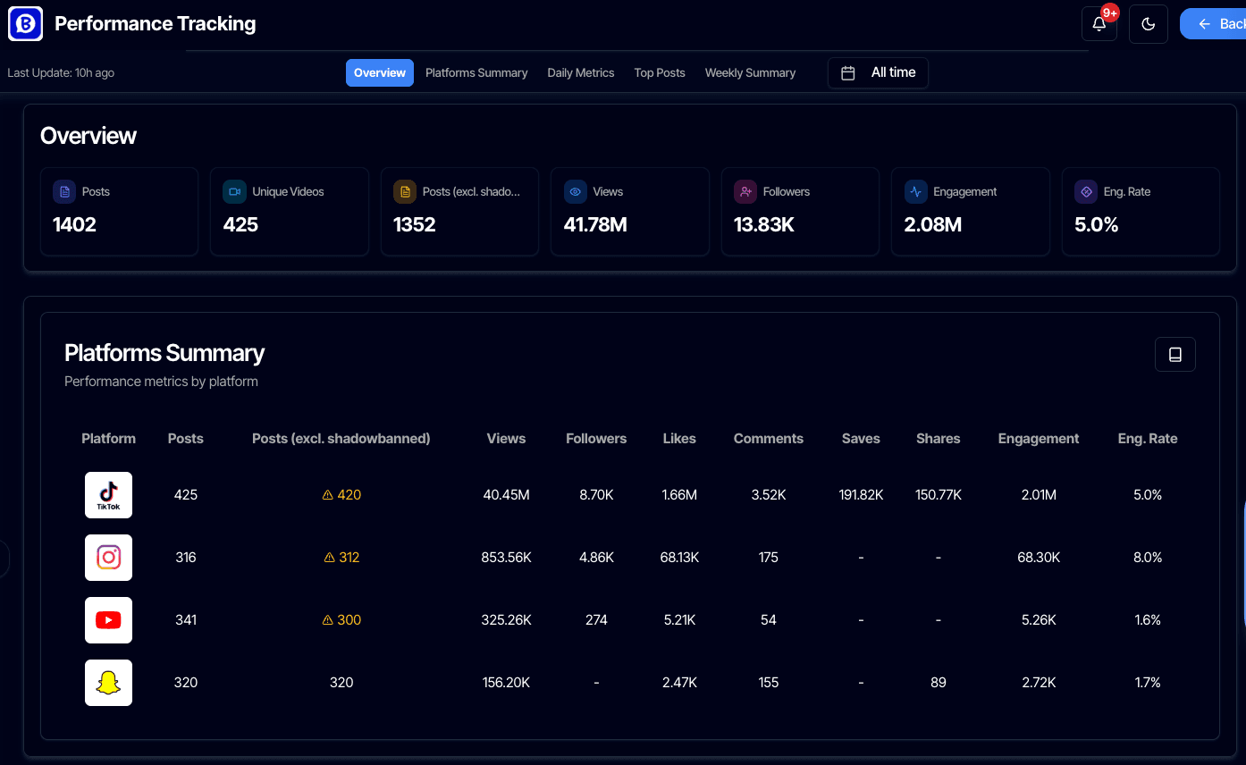
Task: Click the calendar icon in the date picker
Action: coord(848,73)
